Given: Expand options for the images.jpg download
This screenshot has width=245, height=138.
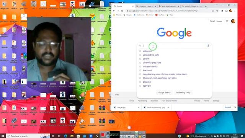Looking at the screenshot, I should [138, 107].
